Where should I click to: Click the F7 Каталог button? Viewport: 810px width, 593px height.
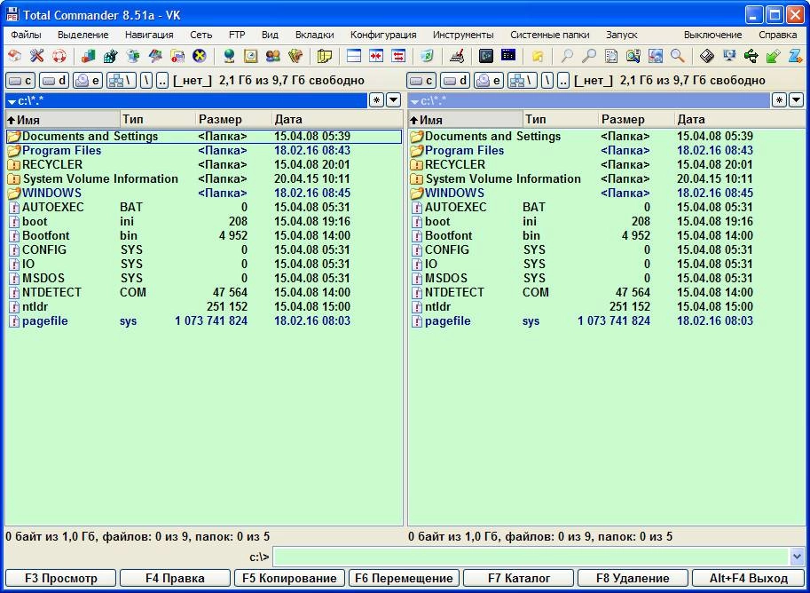coord(519,578)
